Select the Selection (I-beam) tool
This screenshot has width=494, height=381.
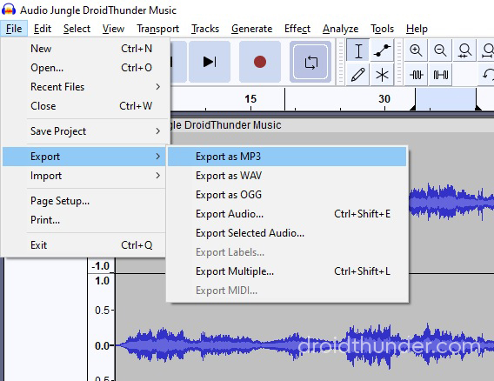358,50
